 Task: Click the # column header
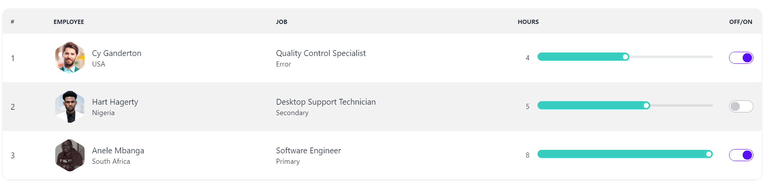(x=13, y=22)
